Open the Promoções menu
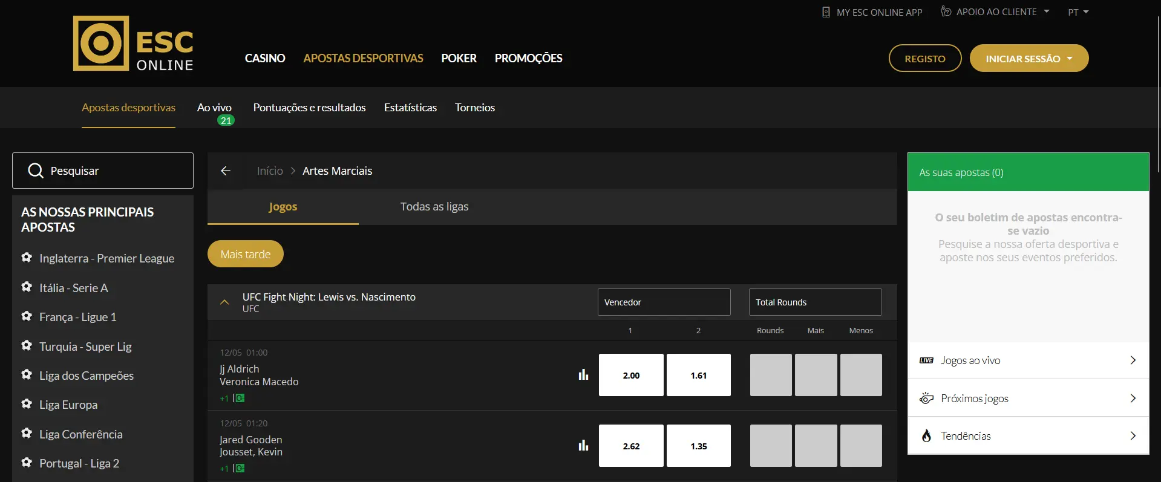The image size is (1161, 482). click(528, 58)
